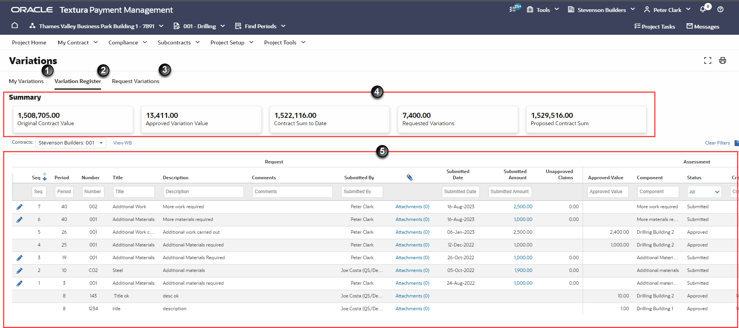The height and width of the screenshot is (328, 739).
Task: Open the help question mark icon
Action: 720,9
